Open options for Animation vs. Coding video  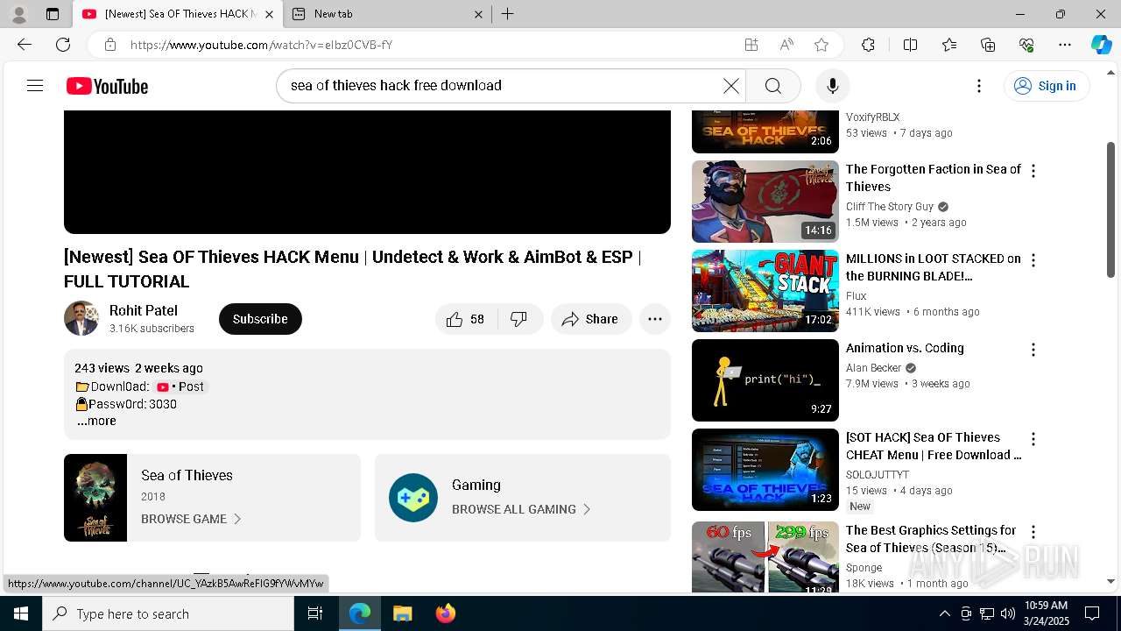pyautogui.click(x=1033, y=350)
